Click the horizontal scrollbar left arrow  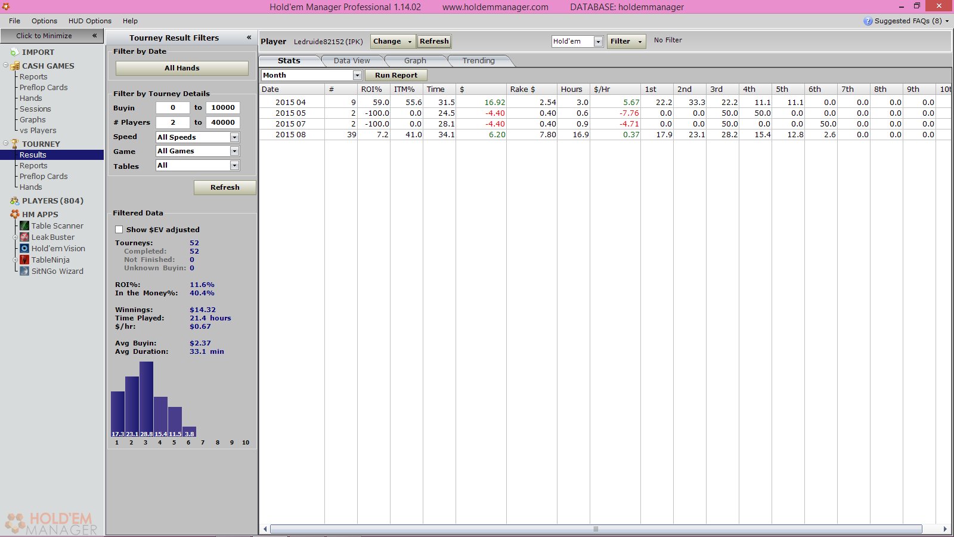(x=265, y=529)
